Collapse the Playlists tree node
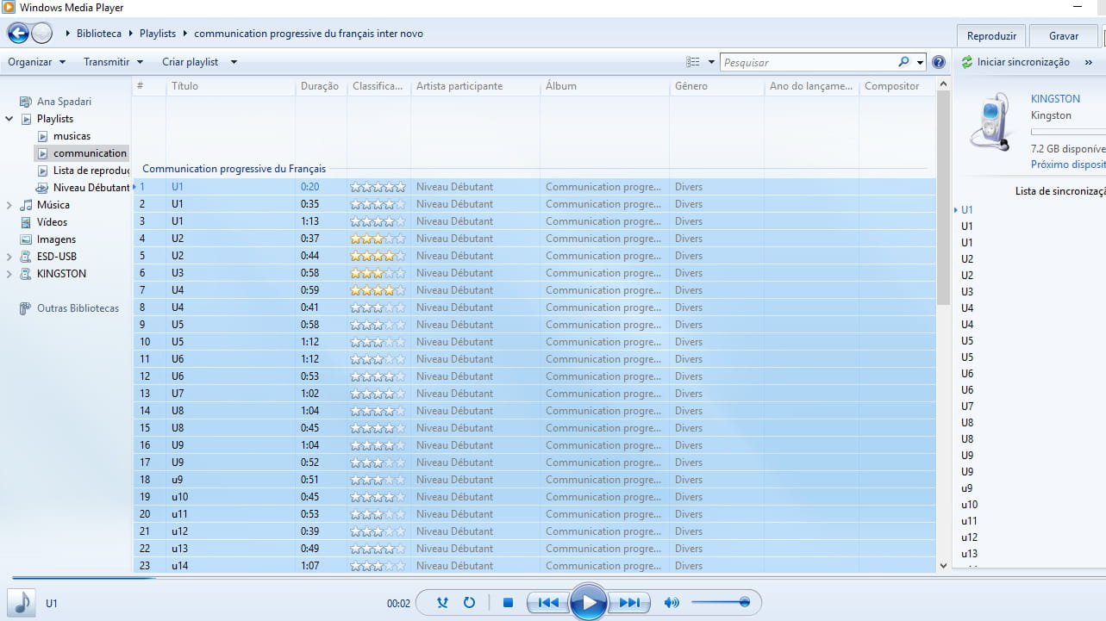 (9, 119)
